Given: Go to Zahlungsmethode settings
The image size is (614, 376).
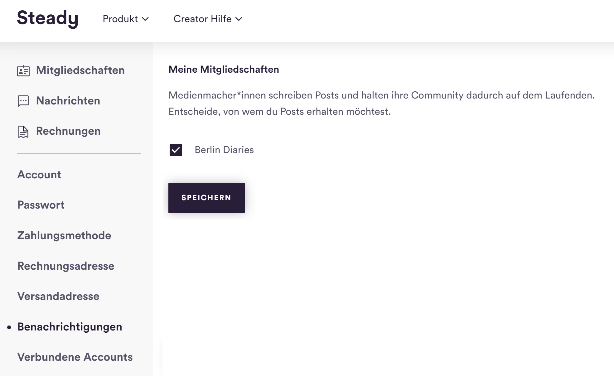Looking at the screenshot, I should [64, 235].
